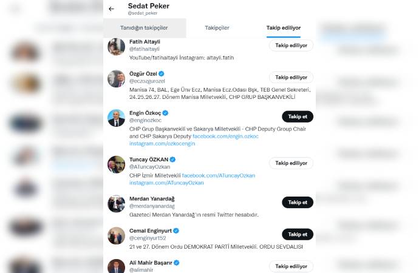This screenshot has height=273, width=419.
Task: Open Merdan Yanardağ's profile name link
Action: 151,198
